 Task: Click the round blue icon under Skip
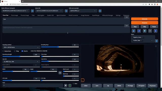tap(145, 31)
